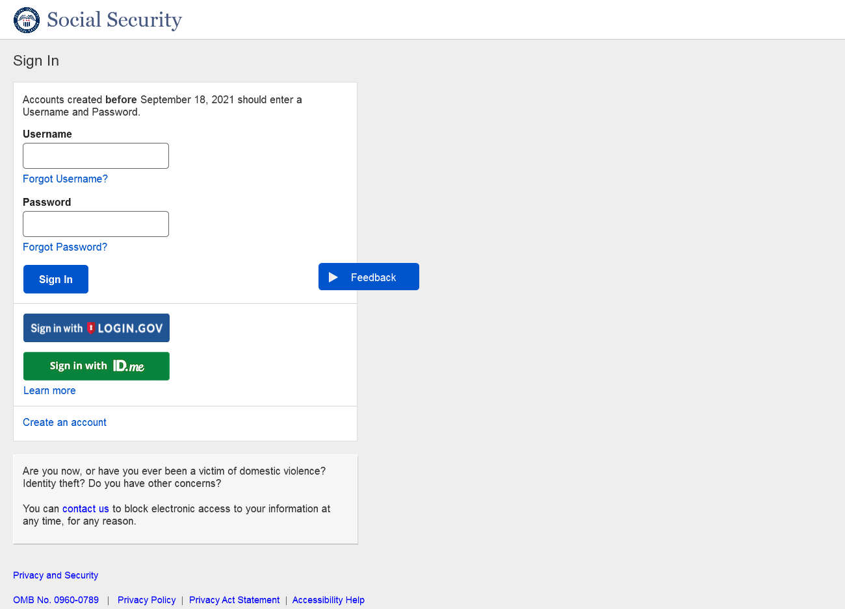Open Privacy and Security link
Screen dimensions: 845x609
[55, 575]
